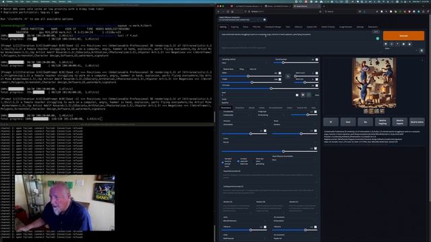Image resolution: width=431 pixels, height=242 pixels.
Task: Open the Checkpoint Merger tab
Action: click(x=273, y=27)
